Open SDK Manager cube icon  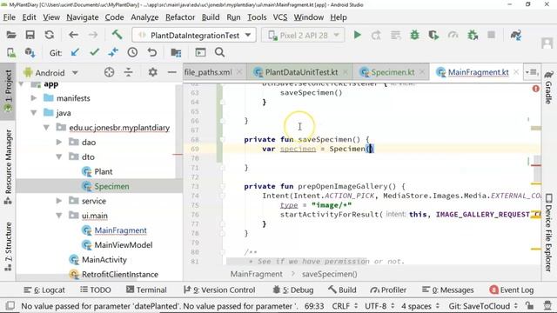coord(30,52)
